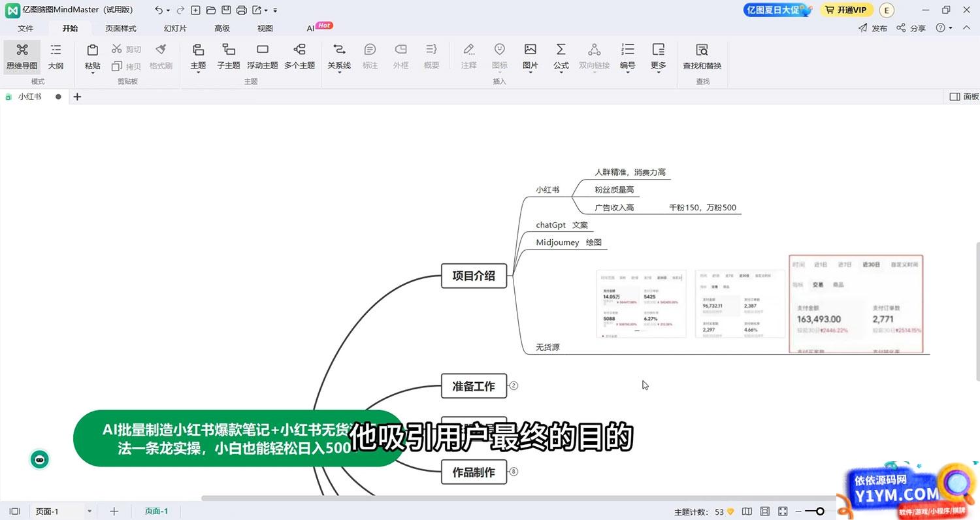The image size is (980, 520).
Task: Switch to the Page Style (页面样式) tab
Action: coord(121,28)
